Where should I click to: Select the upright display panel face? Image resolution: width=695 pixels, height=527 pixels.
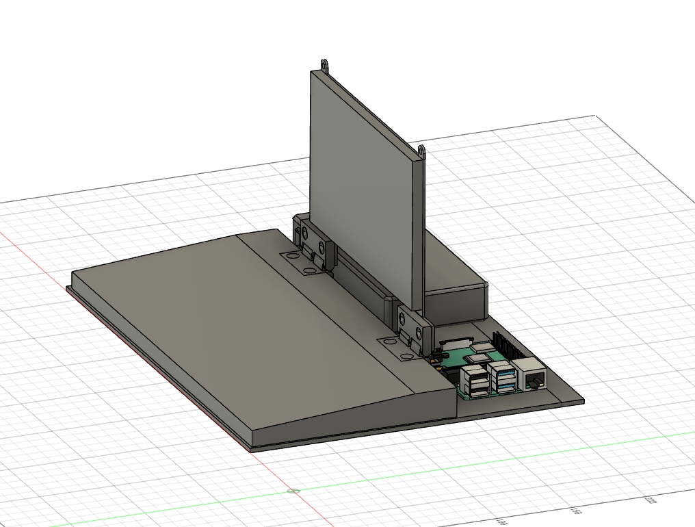click(x=361, y=191)
